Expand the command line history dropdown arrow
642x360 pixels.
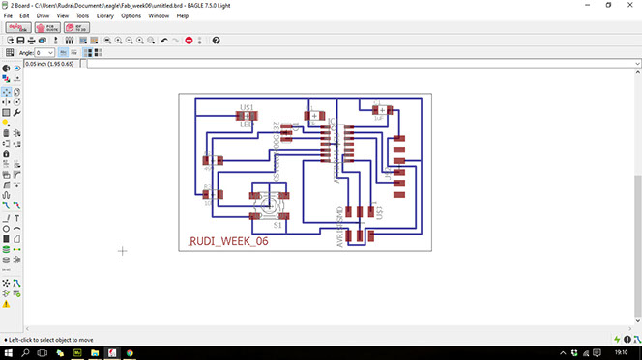tap(637, 64)
